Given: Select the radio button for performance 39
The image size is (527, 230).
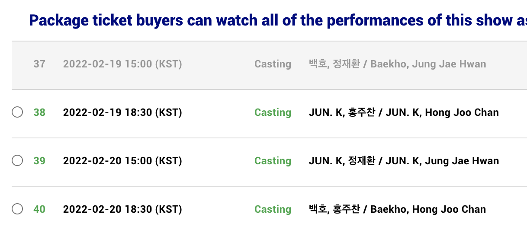Looking at the screenshot, I should tap(17, 161).
